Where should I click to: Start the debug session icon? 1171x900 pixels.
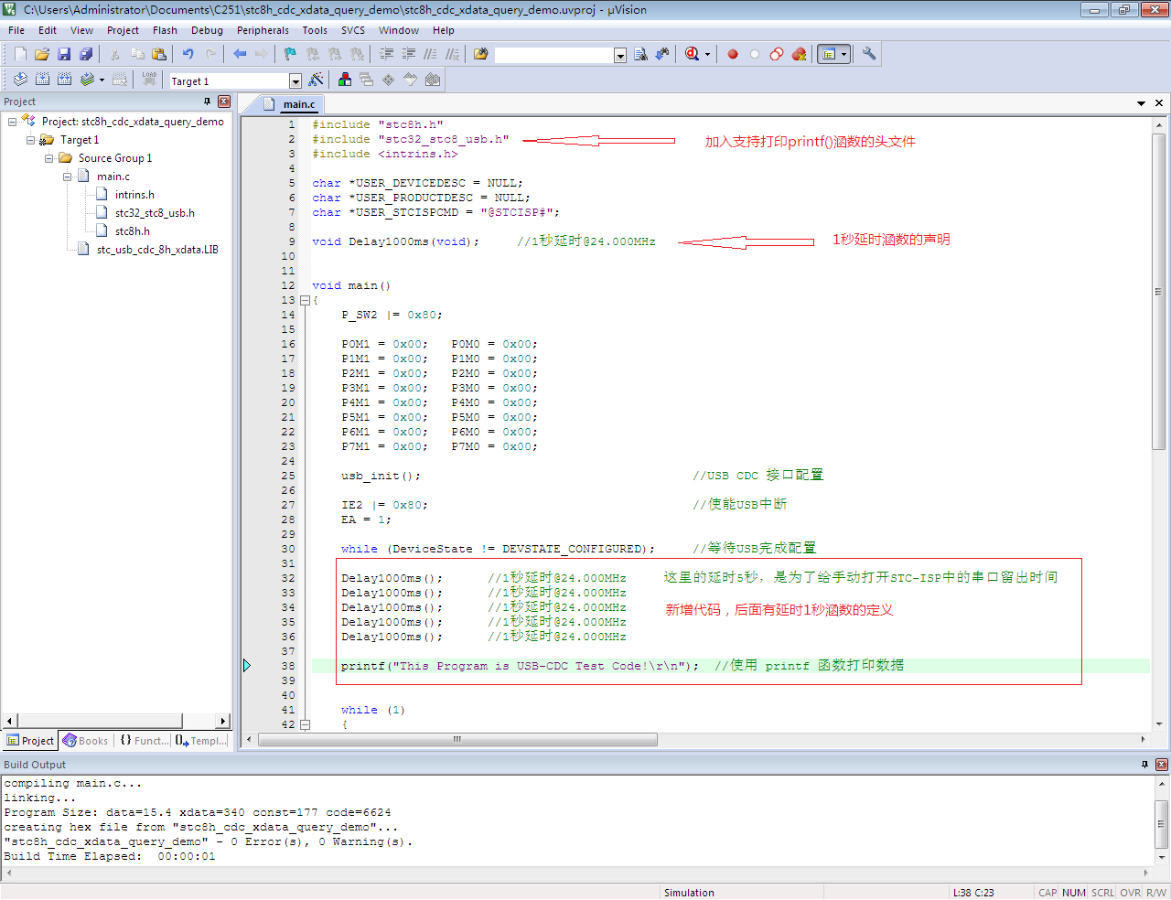(692, 54)
